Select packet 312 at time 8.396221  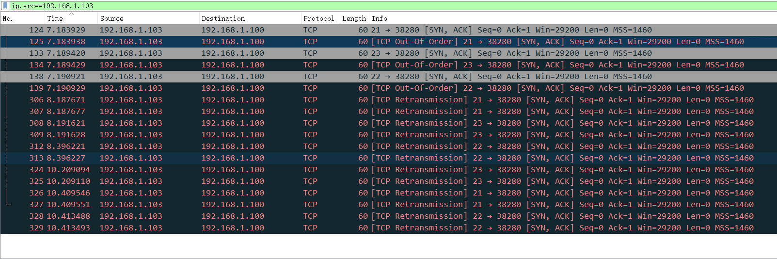point(388,146)
